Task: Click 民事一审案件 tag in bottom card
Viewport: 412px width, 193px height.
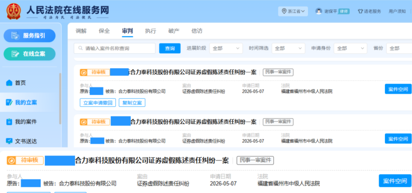Action: pyautogui.click(x=255, y=161)
